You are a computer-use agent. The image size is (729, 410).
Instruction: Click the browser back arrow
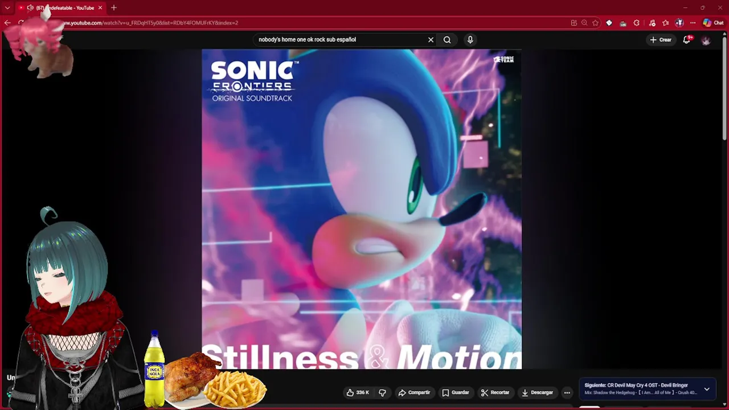tap(7, 23)
